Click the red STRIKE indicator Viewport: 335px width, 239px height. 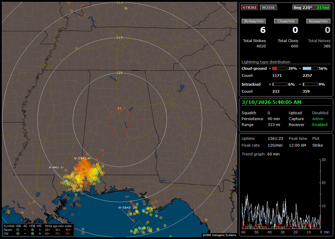click(250, 7)
